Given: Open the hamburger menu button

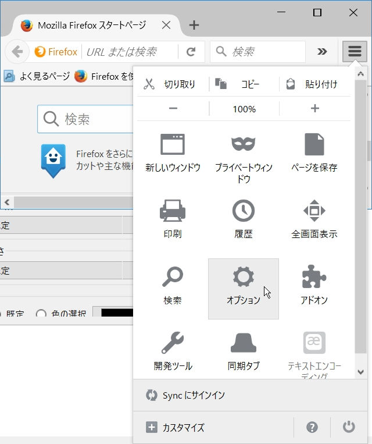Looking at the screenshot, I should [355, 52].
